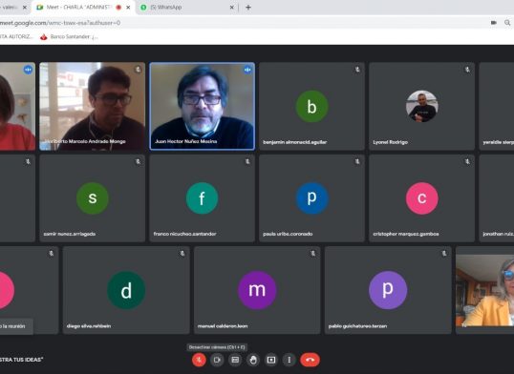The width and height of the screenshot is (514, 374).
Task: Switch to the WhatsApp tab
Action: 187,8
